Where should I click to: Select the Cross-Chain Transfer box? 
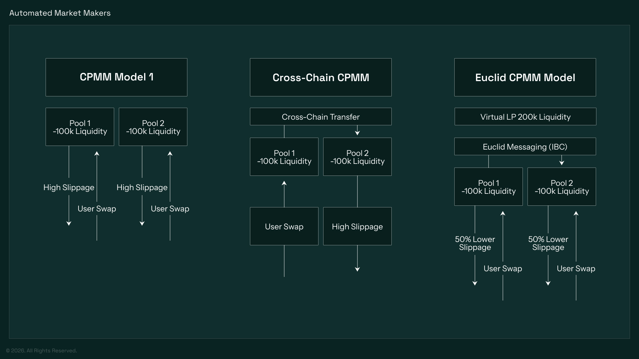320,117
